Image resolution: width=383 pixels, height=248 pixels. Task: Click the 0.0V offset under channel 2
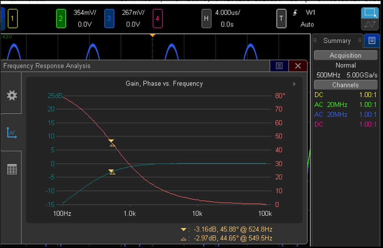pyautogui.click(x=85, y=25)
